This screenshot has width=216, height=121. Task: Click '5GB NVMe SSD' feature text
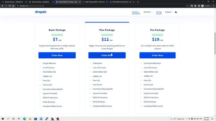click(x=49, y=72)
